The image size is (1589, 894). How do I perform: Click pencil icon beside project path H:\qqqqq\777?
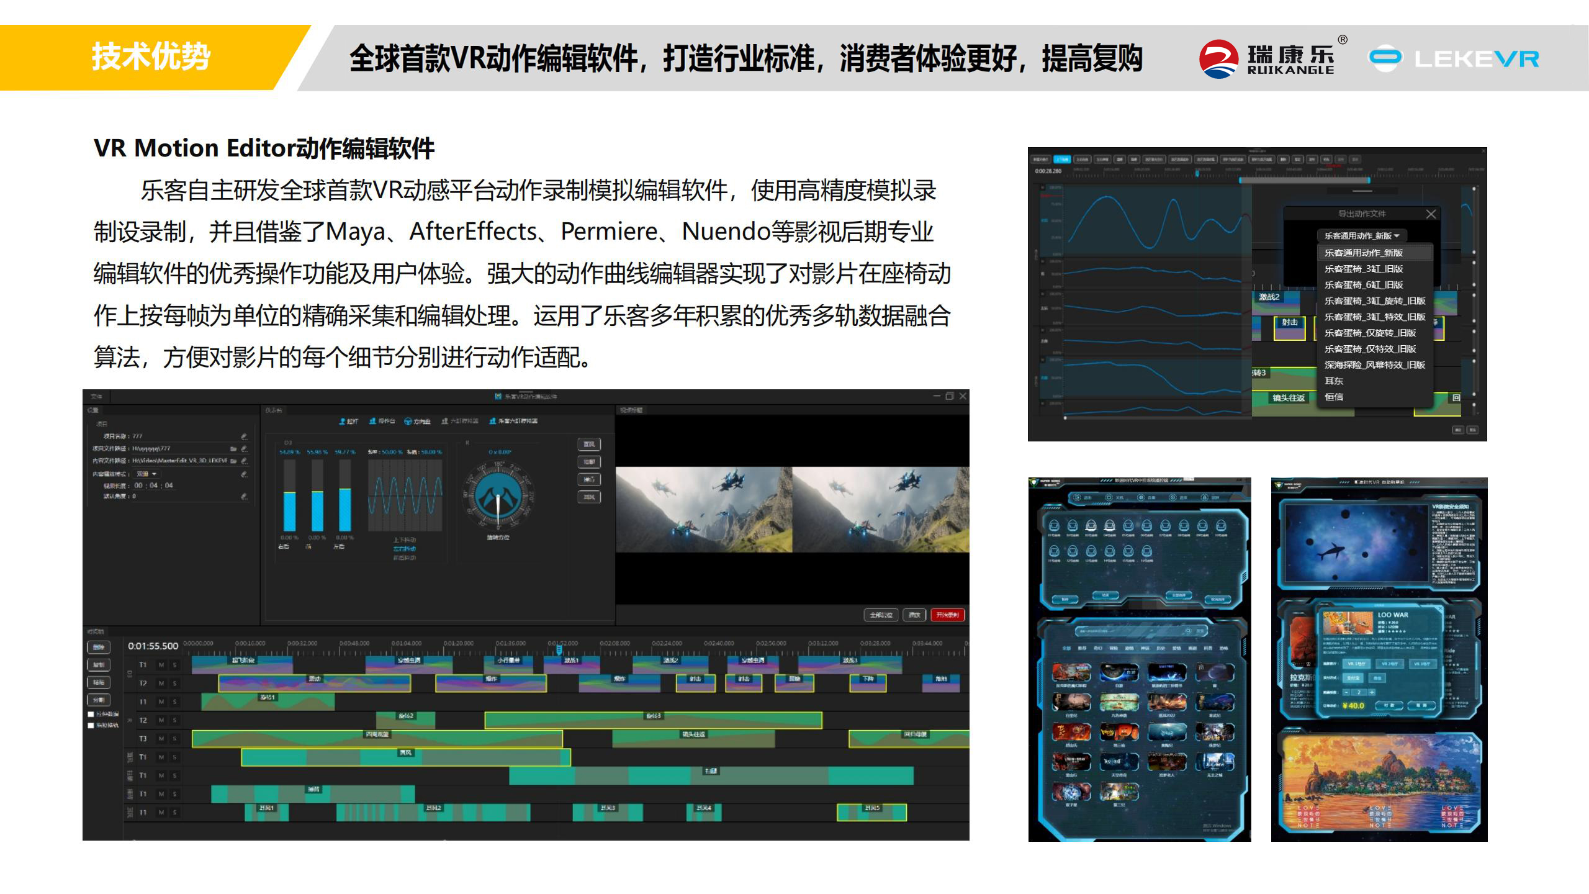244,448
